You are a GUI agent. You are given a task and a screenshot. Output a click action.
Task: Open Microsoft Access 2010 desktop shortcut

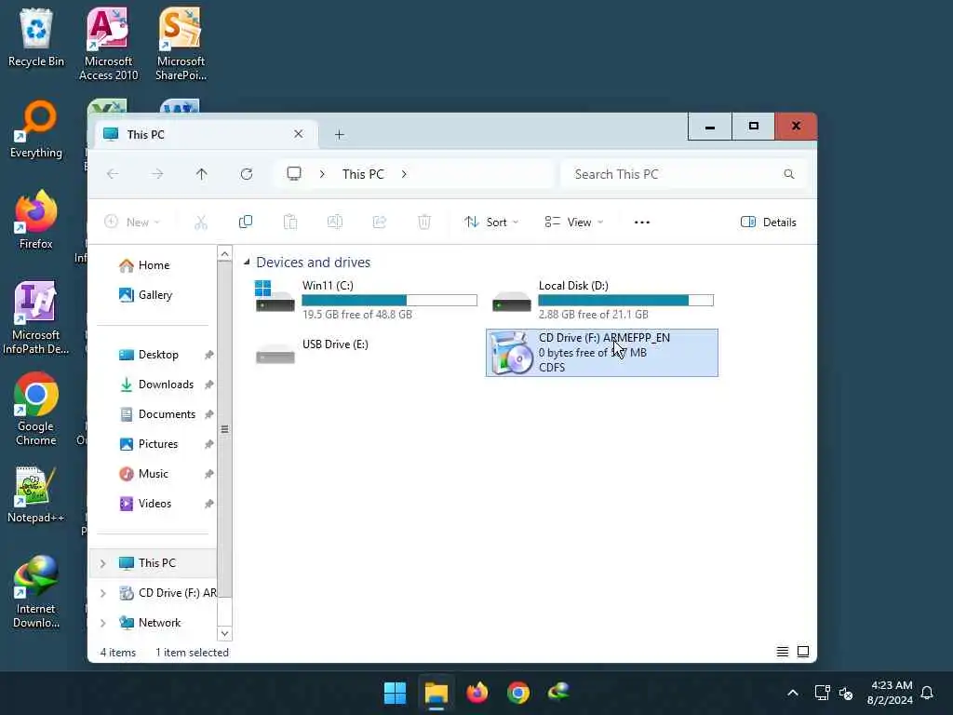[x=108, y=45]
